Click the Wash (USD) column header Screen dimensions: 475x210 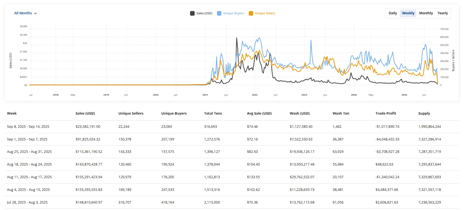click(300, 113)
